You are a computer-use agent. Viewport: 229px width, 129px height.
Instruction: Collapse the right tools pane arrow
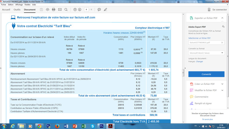pos(185,68)
